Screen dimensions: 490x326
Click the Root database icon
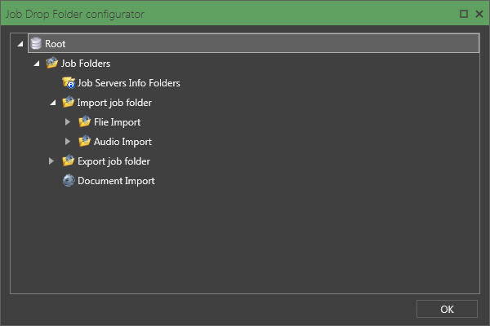(36, 43)
